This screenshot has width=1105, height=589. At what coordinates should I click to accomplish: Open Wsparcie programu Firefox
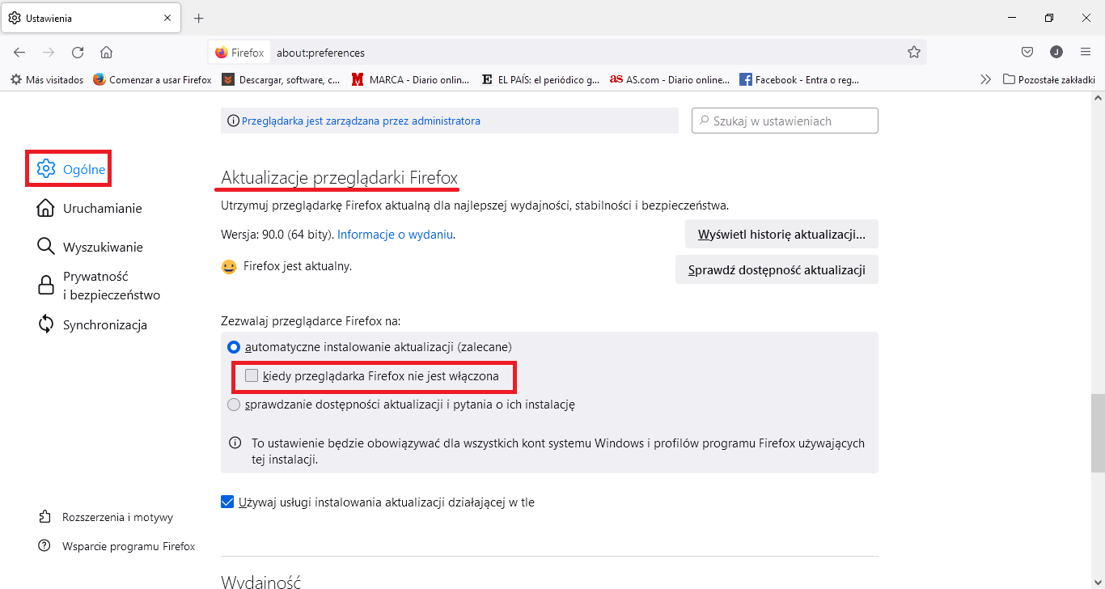coord(117,546)
